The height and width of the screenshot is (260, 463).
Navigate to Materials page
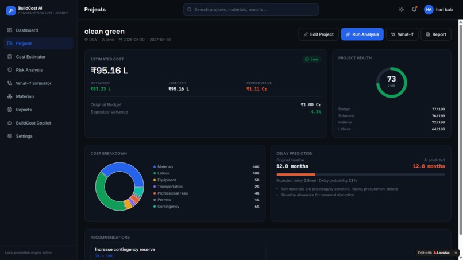[38, 96]
